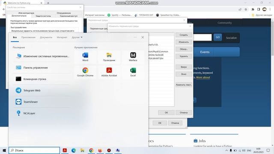Open the notification center icon
Image resolution: width=274 pixels, height=154 pixels.
(x=268, y=150)
